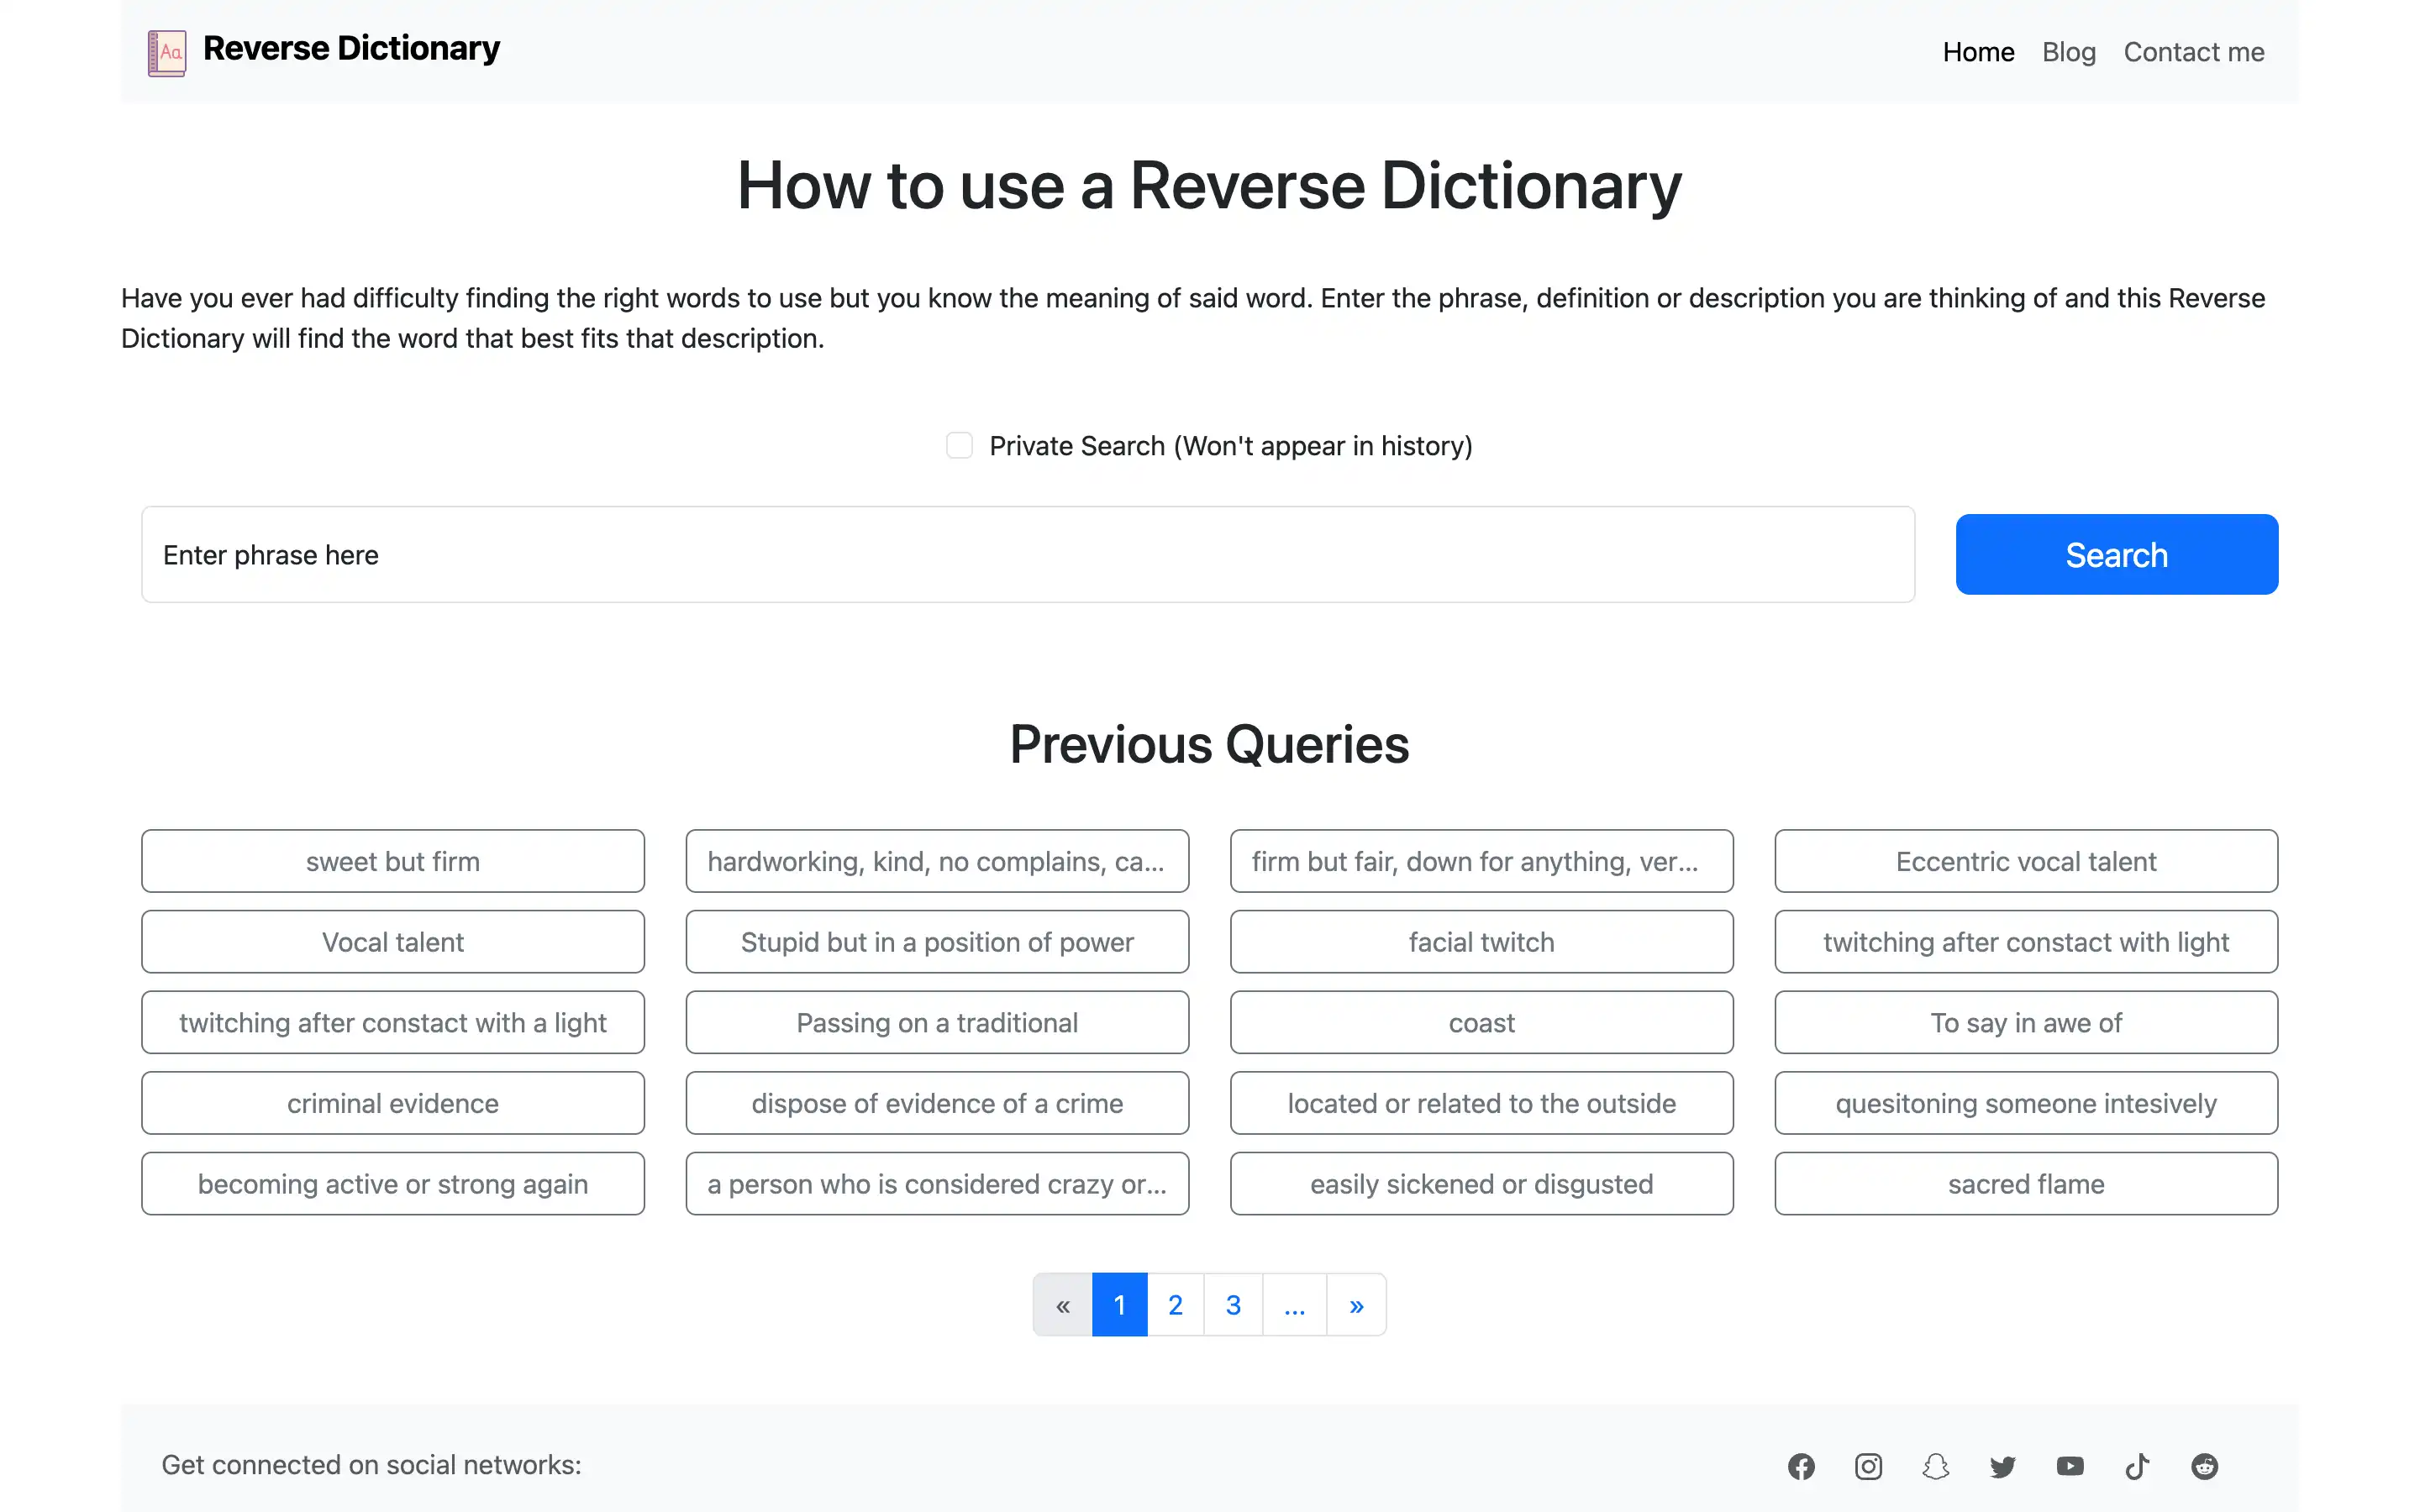Click the Reverse Dictionary logo icon

(166, 51)
